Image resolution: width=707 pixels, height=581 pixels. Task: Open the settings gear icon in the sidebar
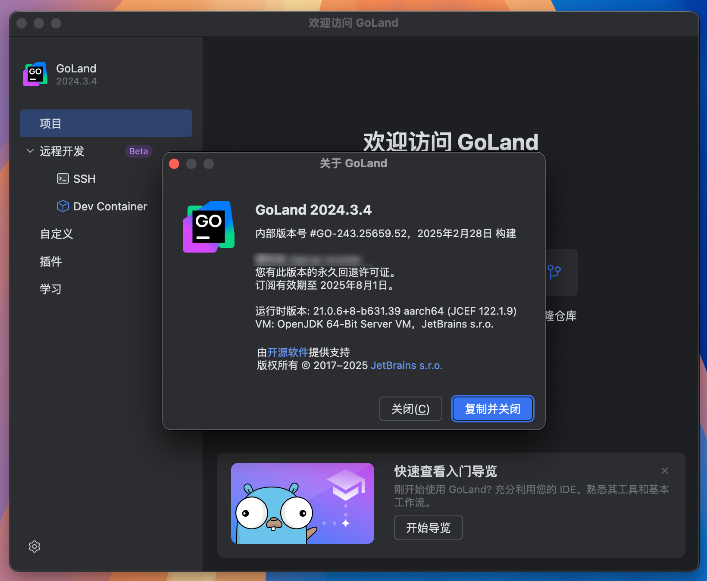pos(34,547)
